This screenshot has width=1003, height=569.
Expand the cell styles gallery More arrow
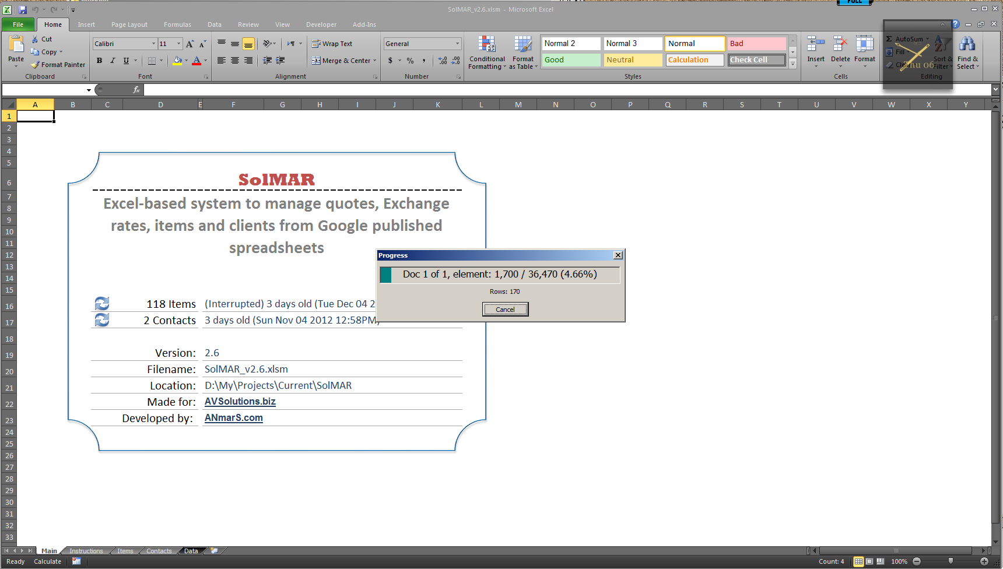click(x=792, y=64)
